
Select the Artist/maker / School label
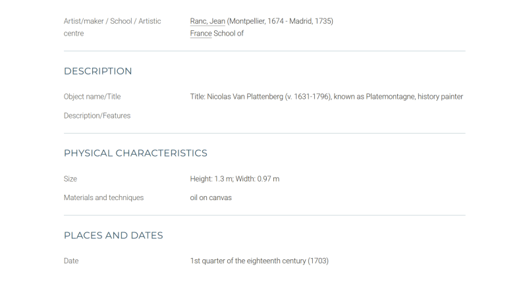point(112,27)
